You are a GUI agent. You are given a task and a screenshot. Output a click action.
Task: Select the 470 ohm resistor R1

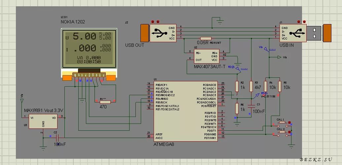(x=105, y=101)
